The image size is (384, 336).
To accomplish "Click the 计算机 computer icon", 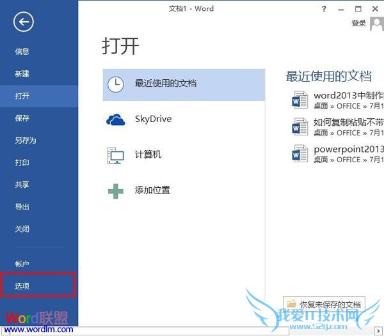I will point(116,156).
